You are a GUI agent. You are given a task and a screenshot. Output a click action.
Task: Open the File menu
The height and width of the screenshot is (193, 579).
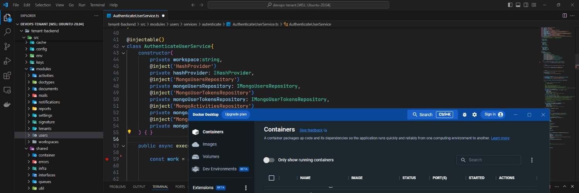16,5
